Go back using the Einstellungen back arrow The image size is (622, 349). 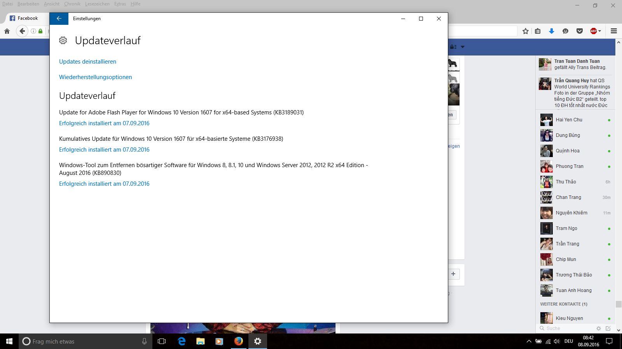[x=59, y=19]
